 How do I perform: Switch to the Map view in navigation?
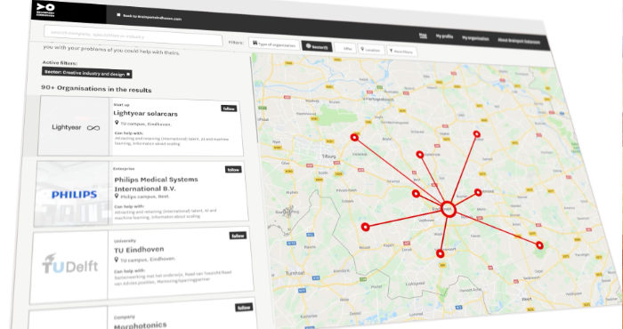[423, 36]
